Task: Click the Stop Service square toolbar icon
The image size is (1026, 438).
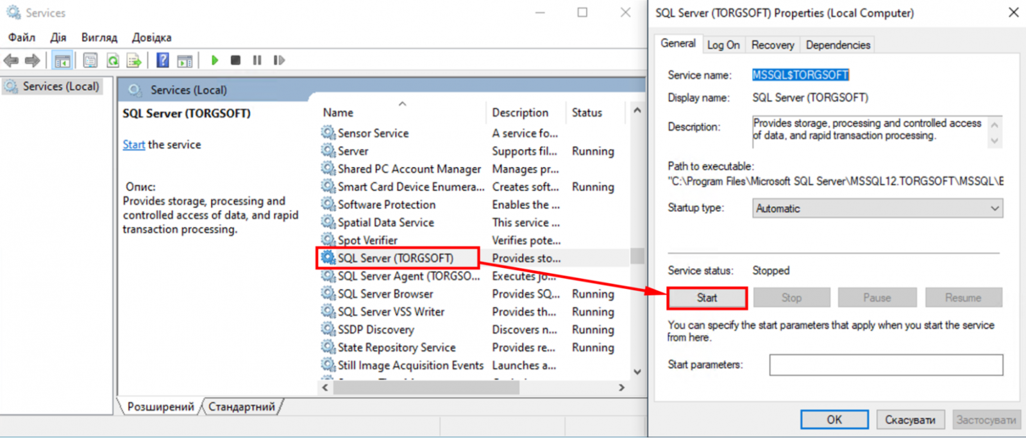Action: (x=235, y=60)
